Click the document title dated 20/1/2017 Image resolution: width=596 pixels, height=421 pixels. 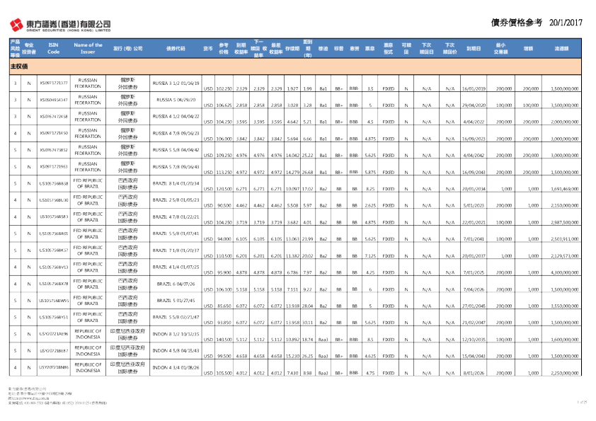tap(536, 23)
